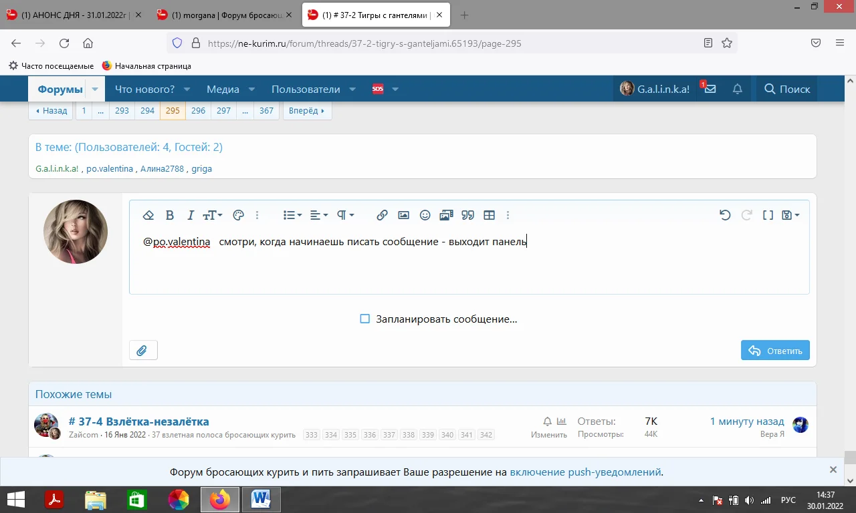Open the inbox envelope with one unread message
Screen dimensions: 856x513
click(710, 89)
